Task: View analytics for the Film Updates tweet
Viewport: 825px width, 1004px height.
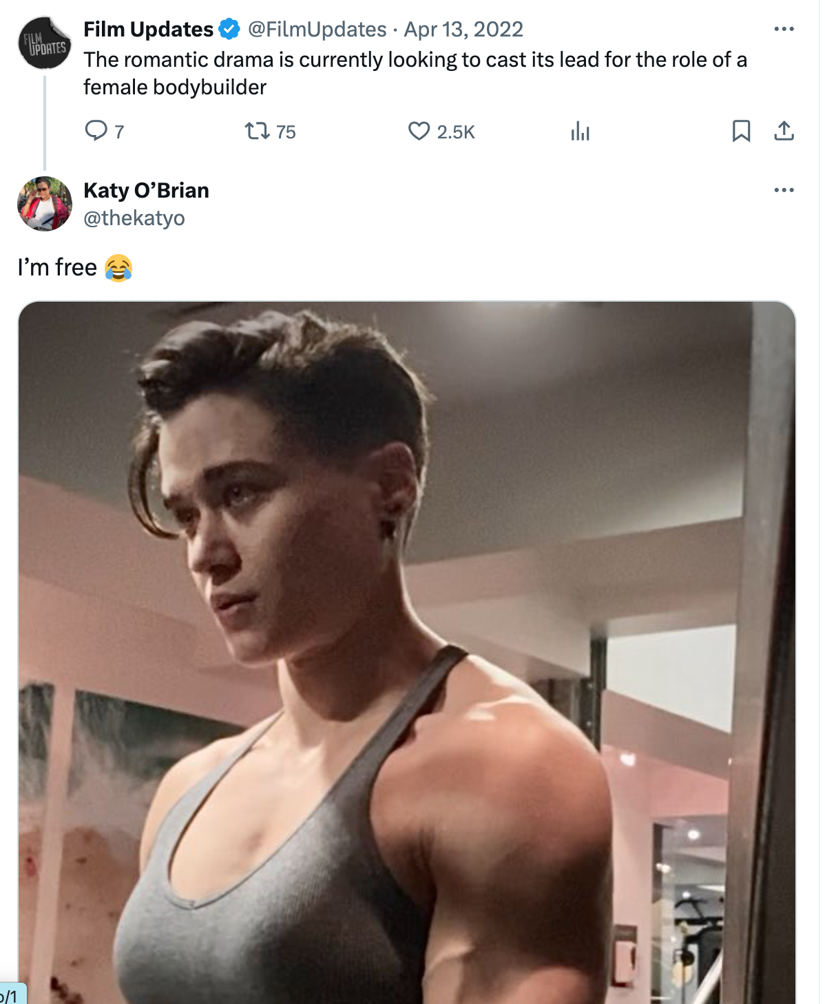Action: tap(580, 131)
